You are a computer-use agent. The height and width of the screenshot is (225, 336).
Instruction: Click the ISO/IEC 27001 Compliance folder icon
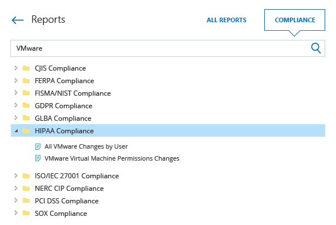pos(26,175)
